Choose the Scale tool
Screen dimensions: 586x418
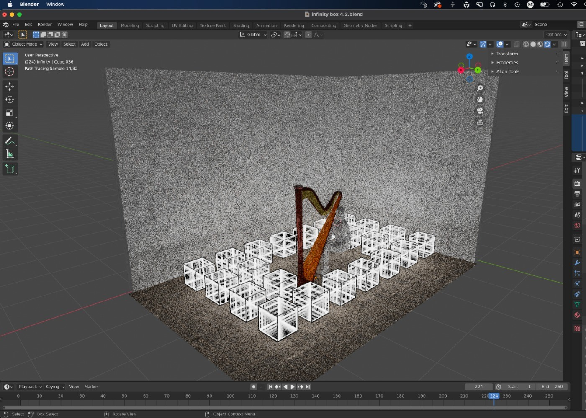[10, 112]
